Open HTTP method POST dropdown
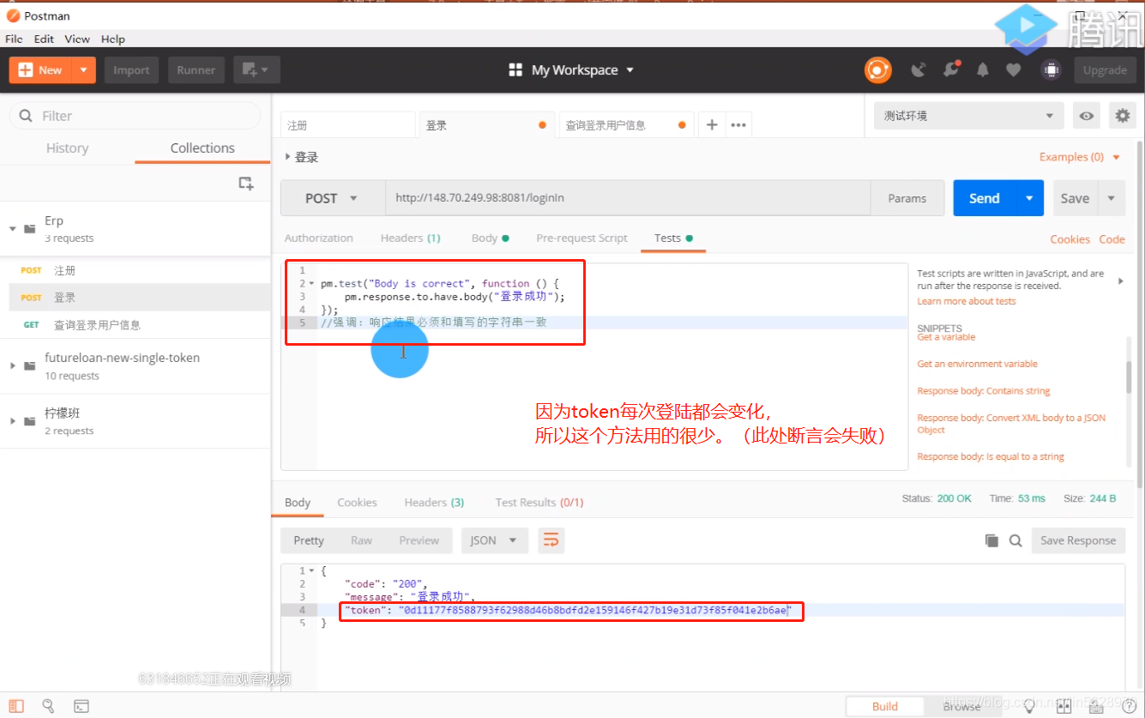The height and width of the screenshot is (718, 1145). (x=333, y=198)
